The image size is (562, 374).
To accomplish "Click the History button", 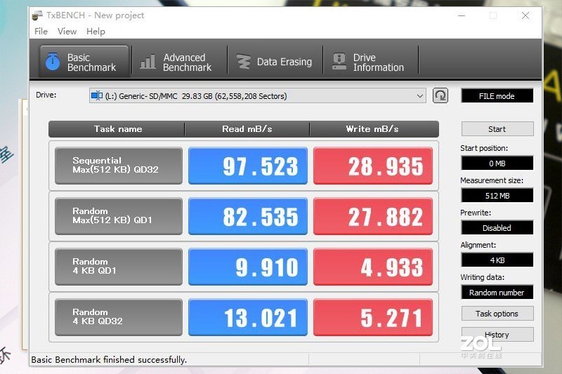I will point(497,335).
